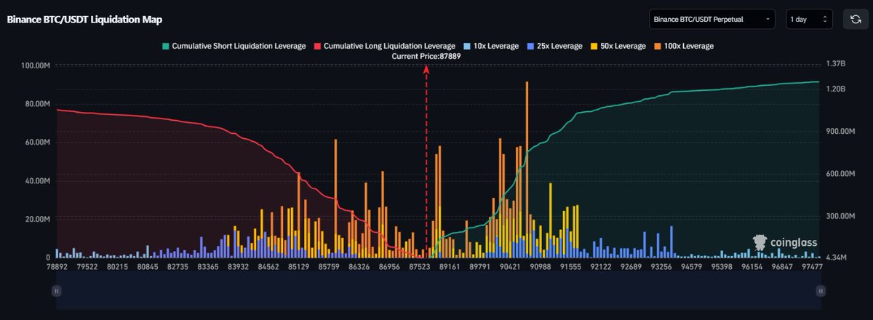
Task: Click the 82735 price axis label
Action: (178, 268)
